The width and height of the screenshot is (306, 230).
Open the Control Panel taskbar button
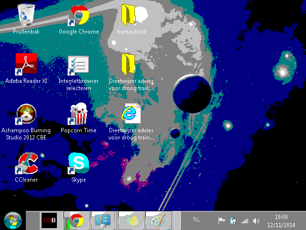(103, 220)
